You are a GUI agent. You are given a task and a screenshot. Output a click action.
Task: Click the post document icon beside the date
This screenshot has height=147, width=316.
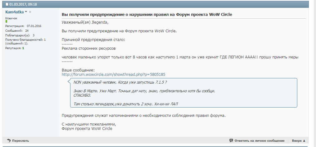[x=7, y=4]
